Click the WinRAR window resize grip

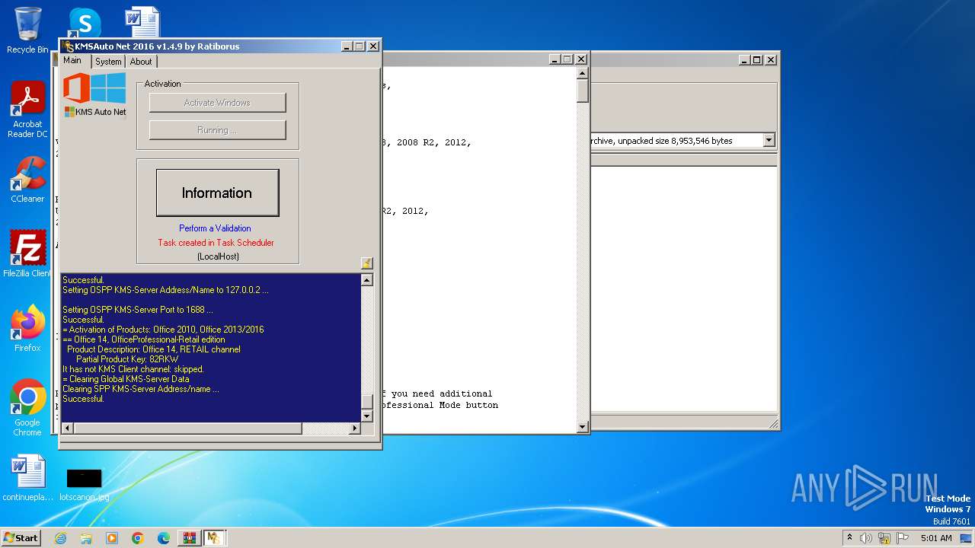[x=773, y=424]
